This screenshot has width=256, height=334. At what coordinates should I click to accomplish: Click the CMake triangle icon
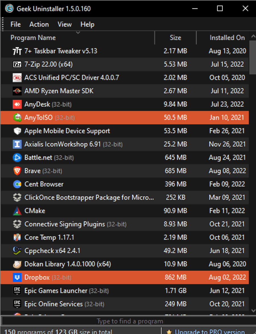(17, 211)
